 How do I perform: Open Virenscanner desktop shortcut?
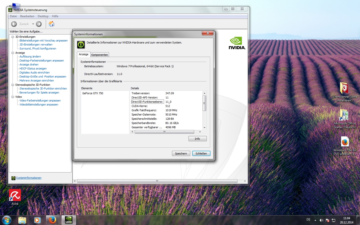(x=345, y=92)
